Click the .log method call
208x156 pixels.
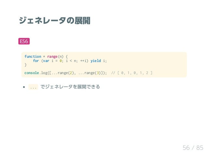(x=43, y=73)
